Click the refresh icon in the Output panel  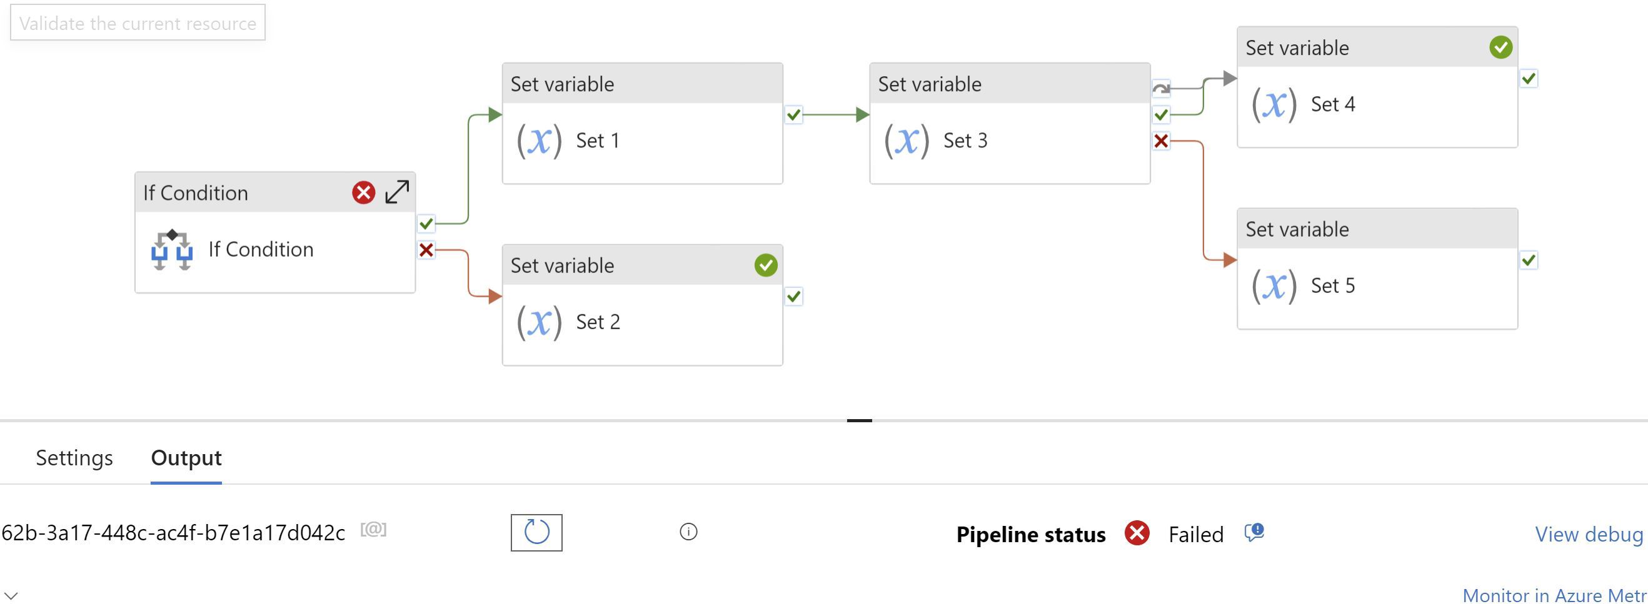point(536,532)
